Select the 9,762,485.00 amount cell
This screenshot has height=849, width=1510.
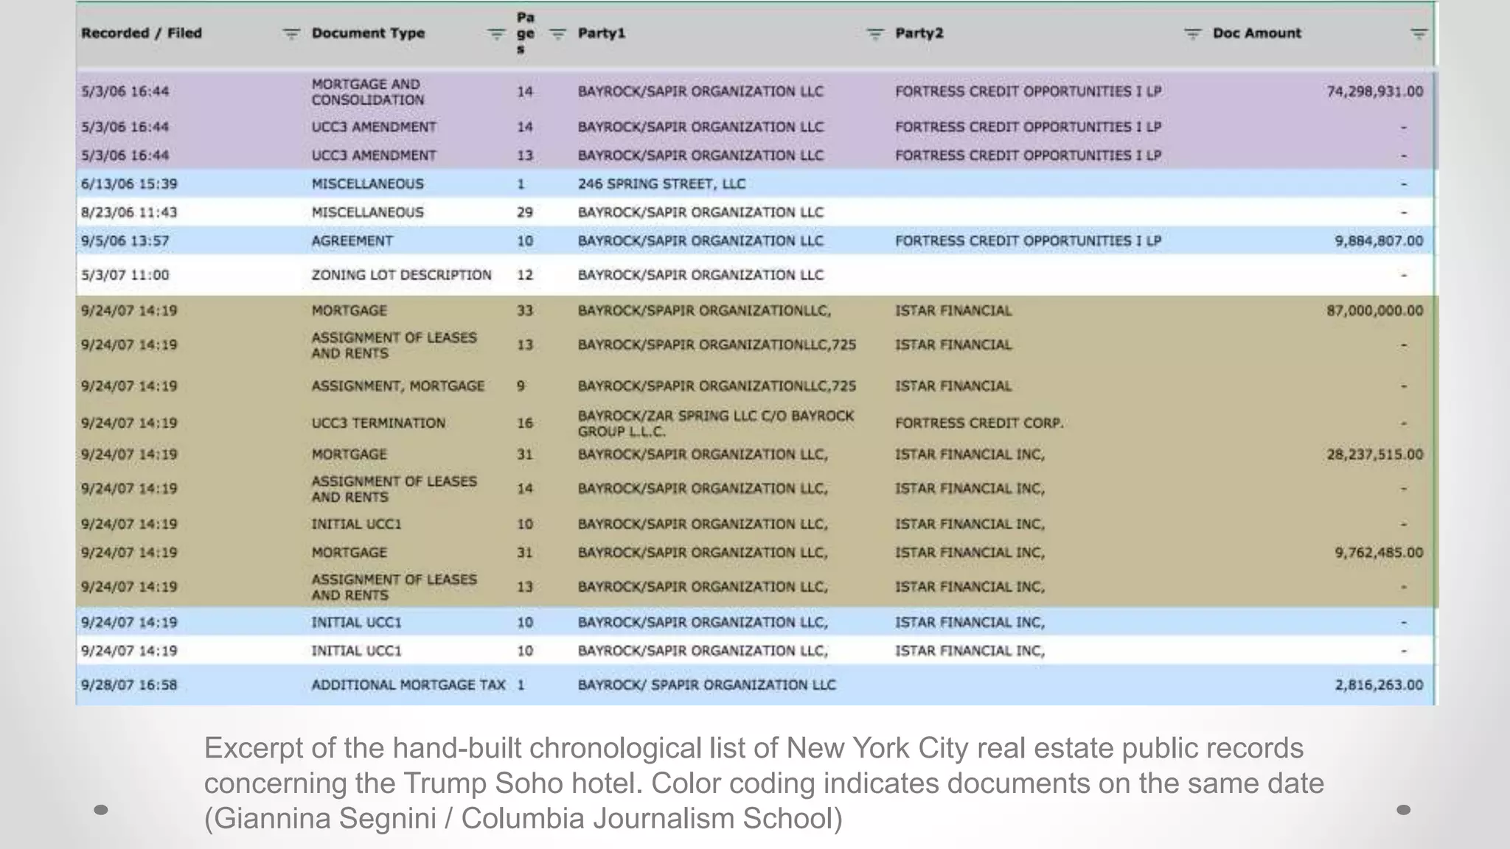coord(1379,553)
